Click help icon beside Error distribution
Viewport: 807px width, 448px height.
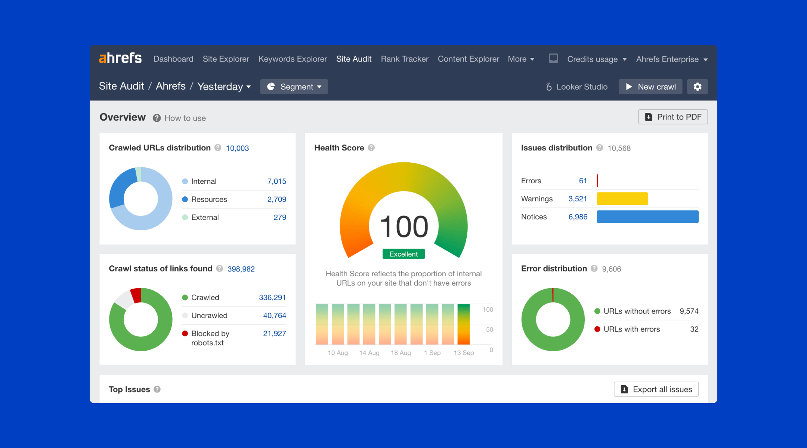(x=594, y=269)
